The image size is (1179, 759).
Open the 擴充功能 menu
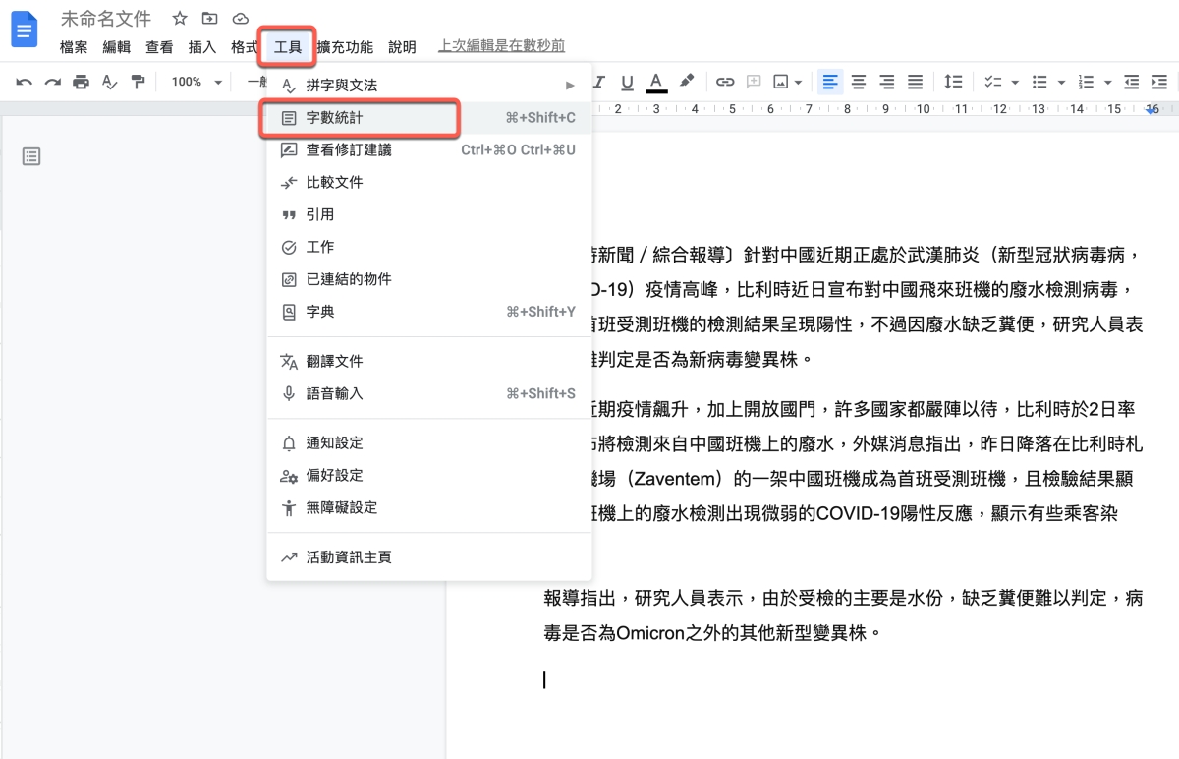pos(345,47)
